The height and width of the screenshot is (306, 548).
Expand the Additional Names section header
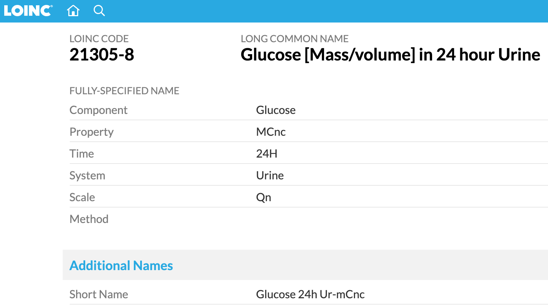tap(121, 266)
